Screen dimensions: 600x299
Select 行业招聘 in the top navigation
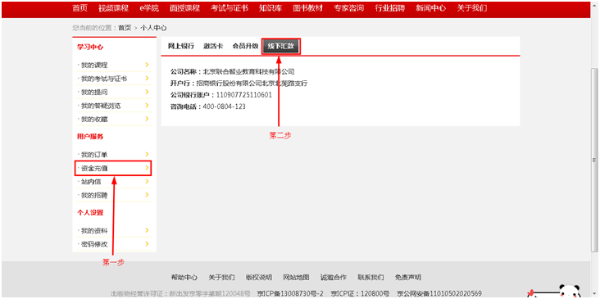point(390,8)
